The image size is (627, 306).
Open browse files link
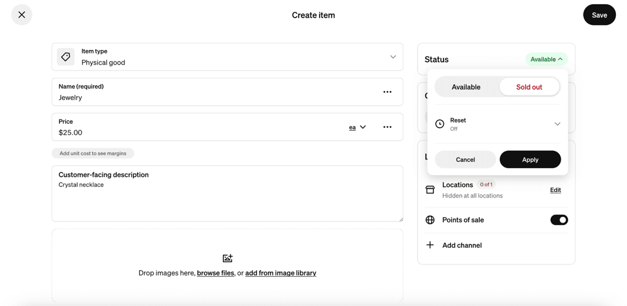tap(215, 273)
